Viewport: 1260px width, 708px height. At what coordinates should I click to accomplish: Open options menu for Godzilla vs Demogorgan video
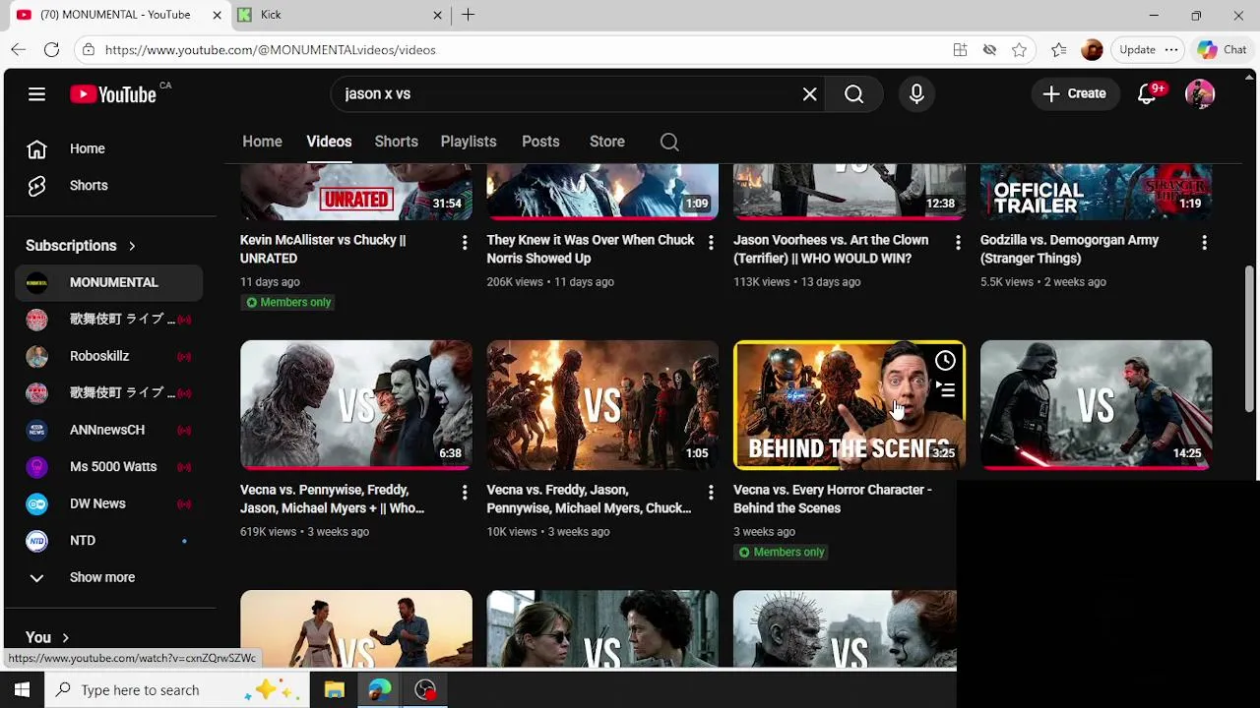coord(1204,242)
